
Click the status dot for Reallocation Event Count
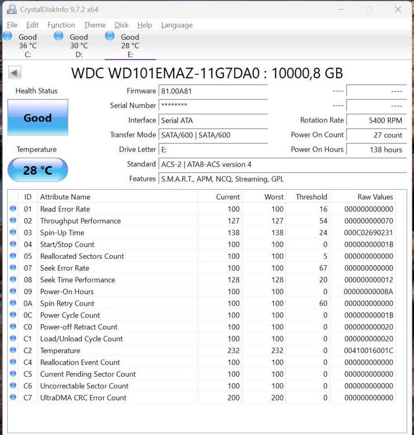tap(13, 362)
